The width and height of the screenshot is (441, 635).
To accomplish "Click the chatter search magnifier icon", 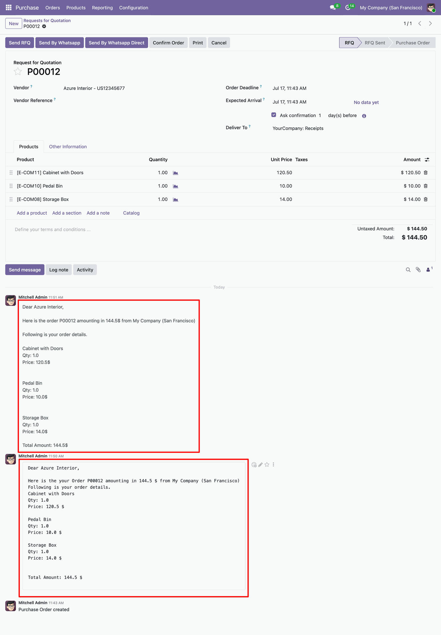I will 408,270.
